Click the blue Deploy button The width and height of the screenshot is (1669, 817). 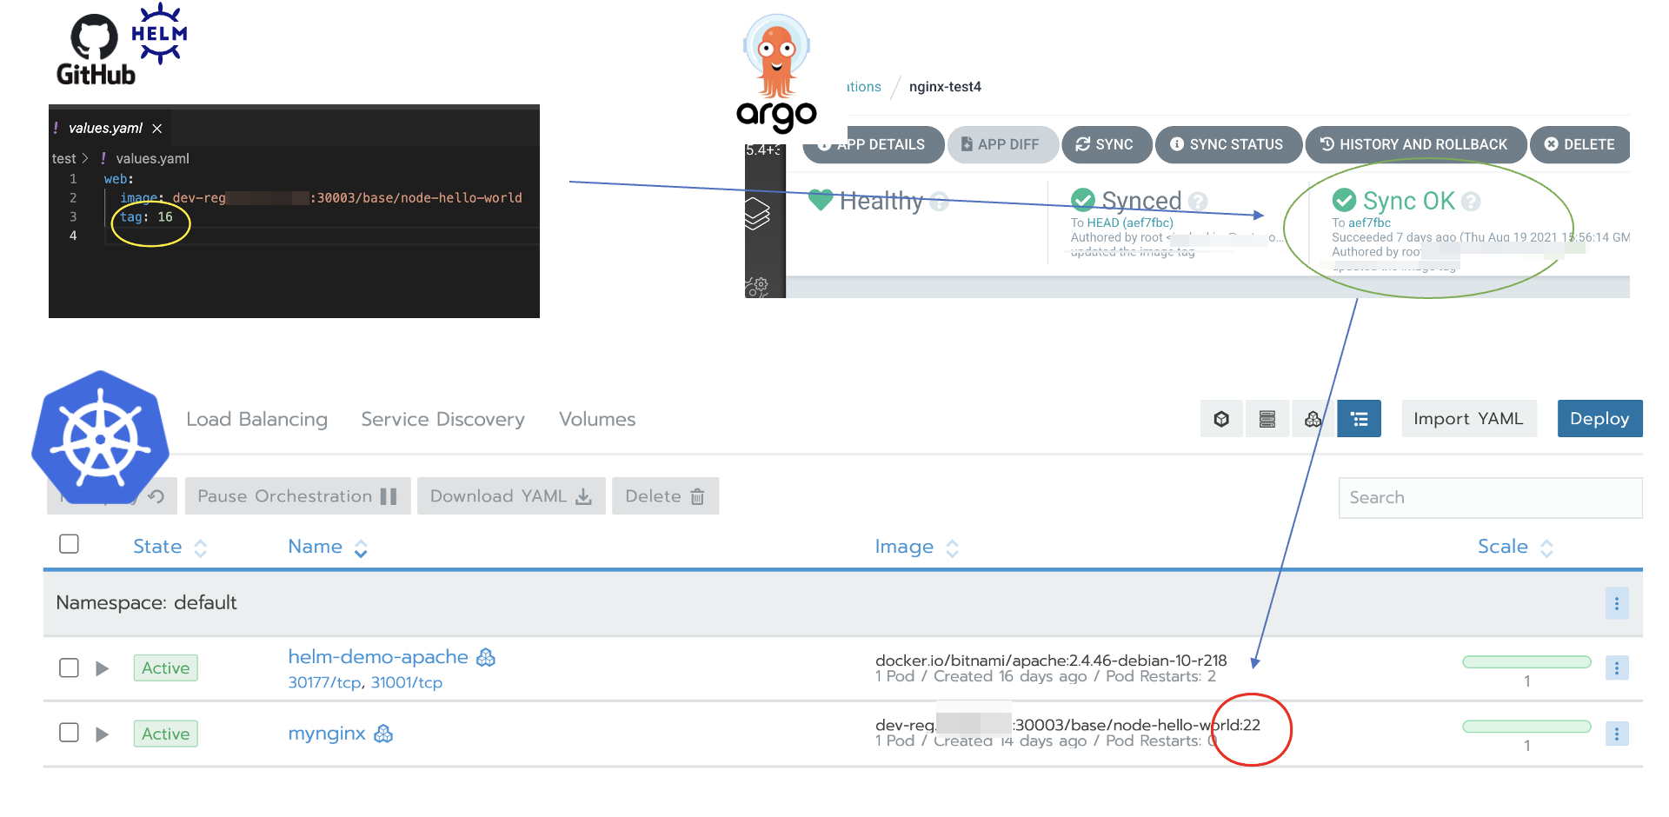pyautogui.click(x=1599, y=419)
